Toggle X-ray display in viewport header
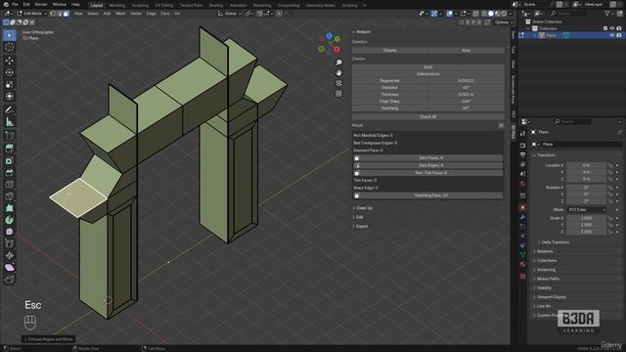This screenshot has height=352, width=626. [x=475, y=14]
